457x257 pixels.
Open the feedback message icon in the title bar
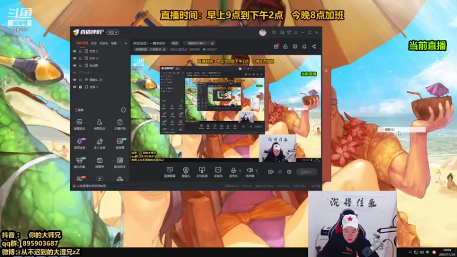click(274, 33)
